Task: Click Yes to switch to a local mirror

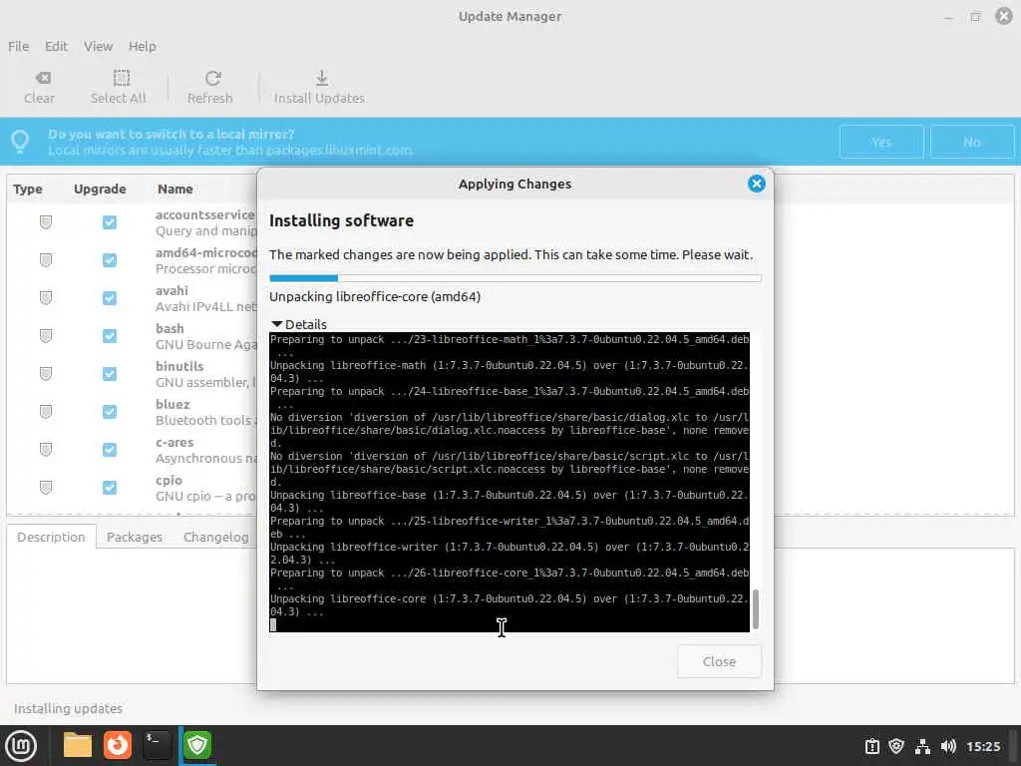Action: pos(881,142)
